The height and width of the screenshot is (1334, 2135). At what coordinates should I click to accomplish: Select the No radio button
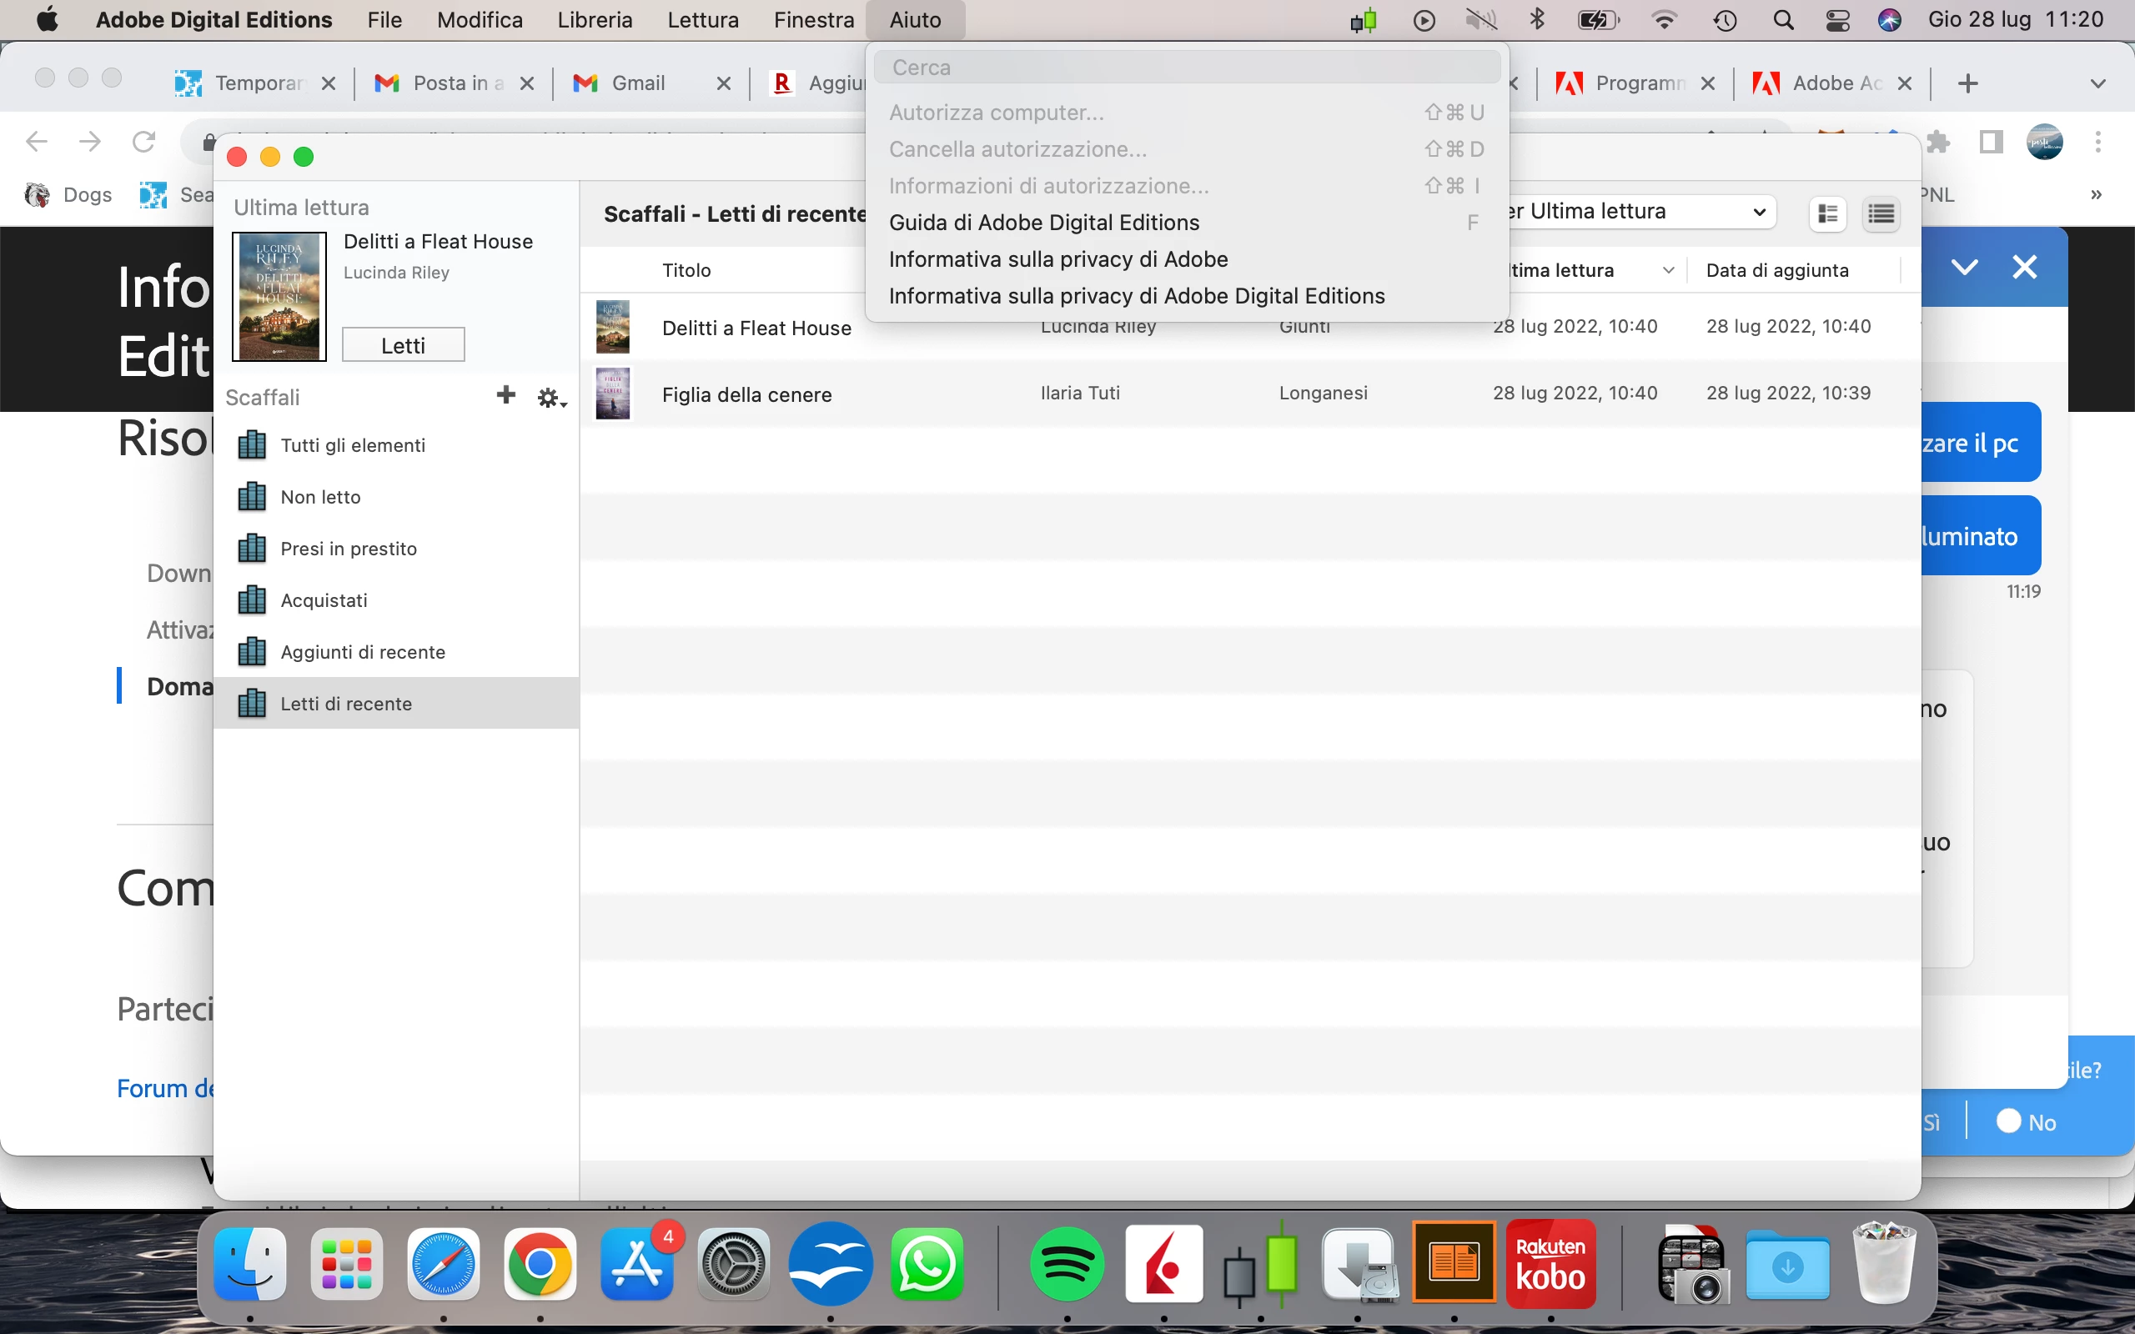click(2009, 1121)
